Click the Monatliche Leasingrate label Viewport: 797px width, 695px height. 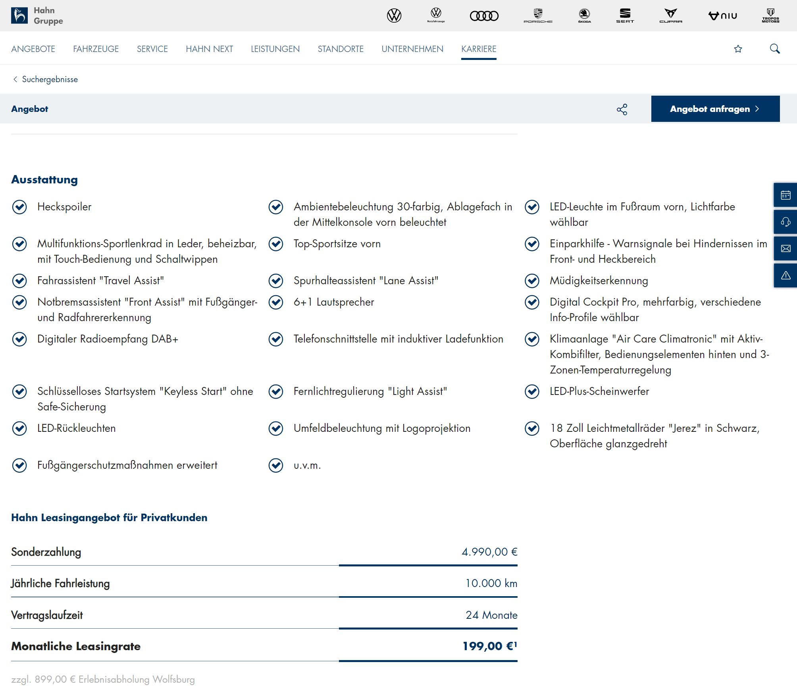pyautogui.click(x=76, y=646)
